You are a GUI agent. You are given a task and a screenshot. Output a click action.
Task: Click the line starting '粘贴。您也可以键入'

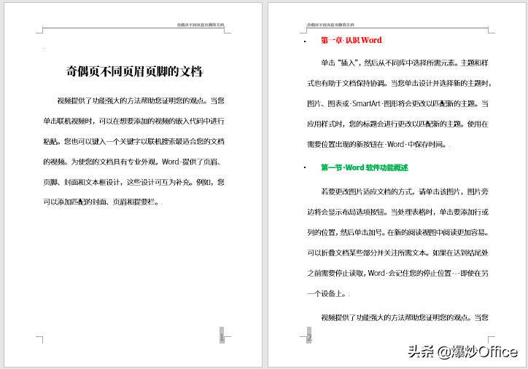133,141
